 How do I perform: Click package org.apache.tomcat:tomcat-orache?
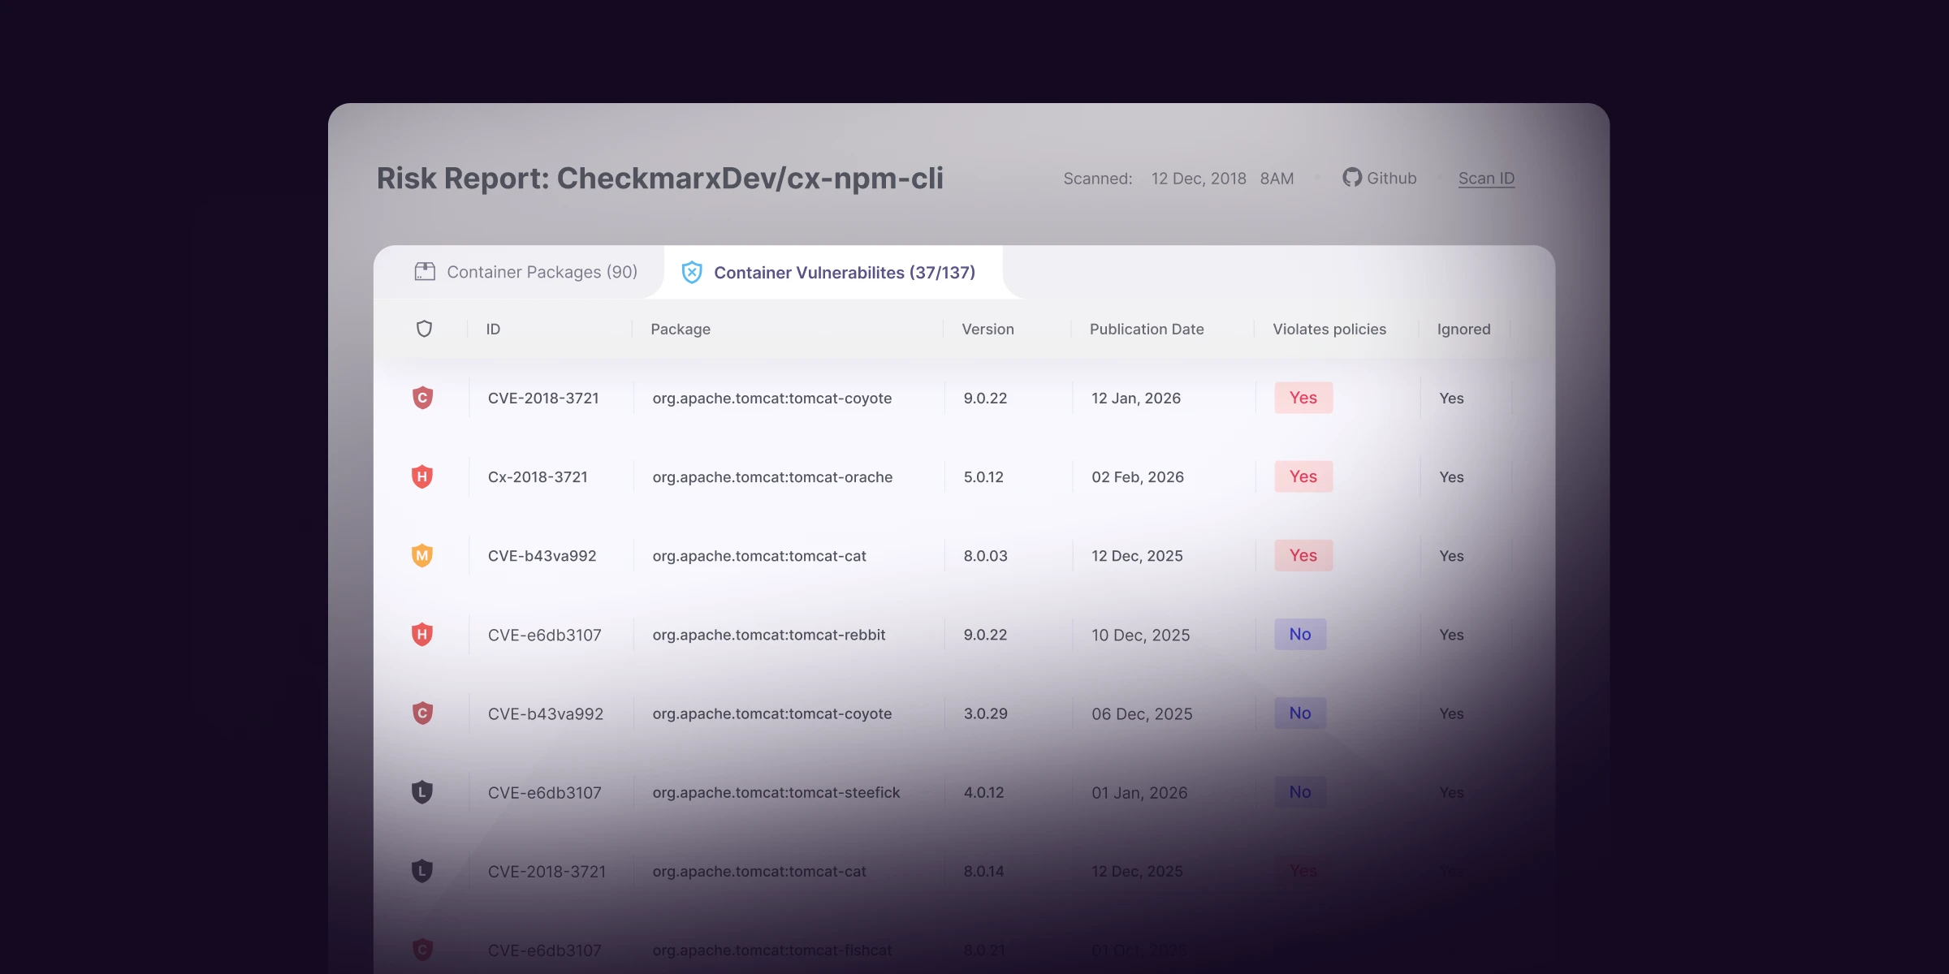(772, 477)
